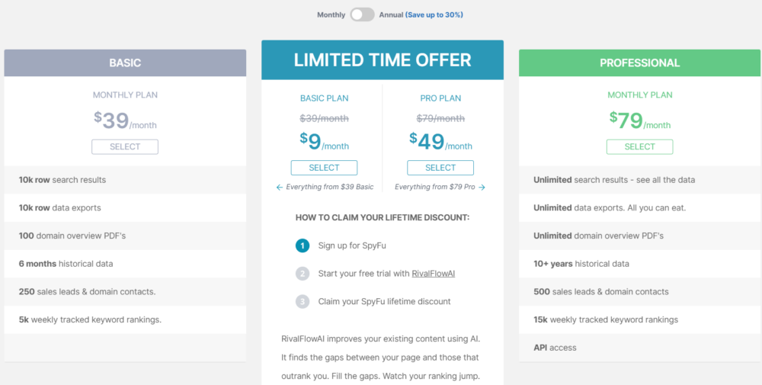Open the RivalFlowAI link
This screenshot has width=762, height=385.
tap(434, 274)
